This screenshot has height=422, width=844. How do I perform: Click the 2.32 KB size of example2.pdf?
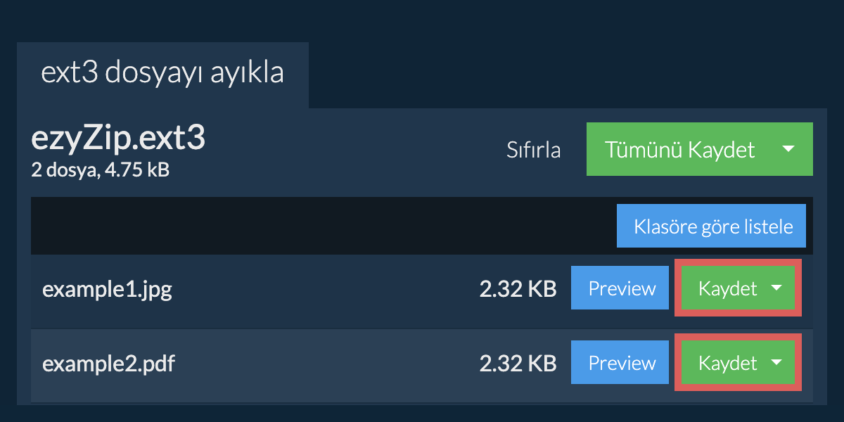pos(518,364)
